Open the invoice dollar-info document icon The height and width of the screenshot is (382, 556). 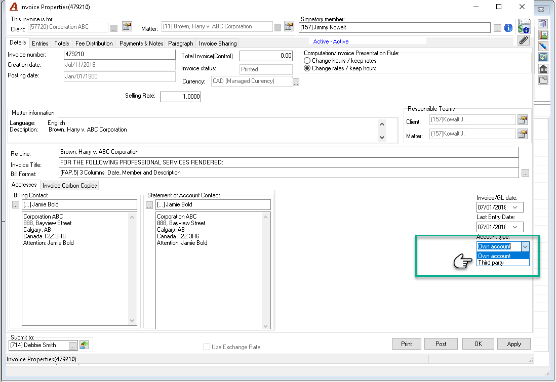point(524,26)
